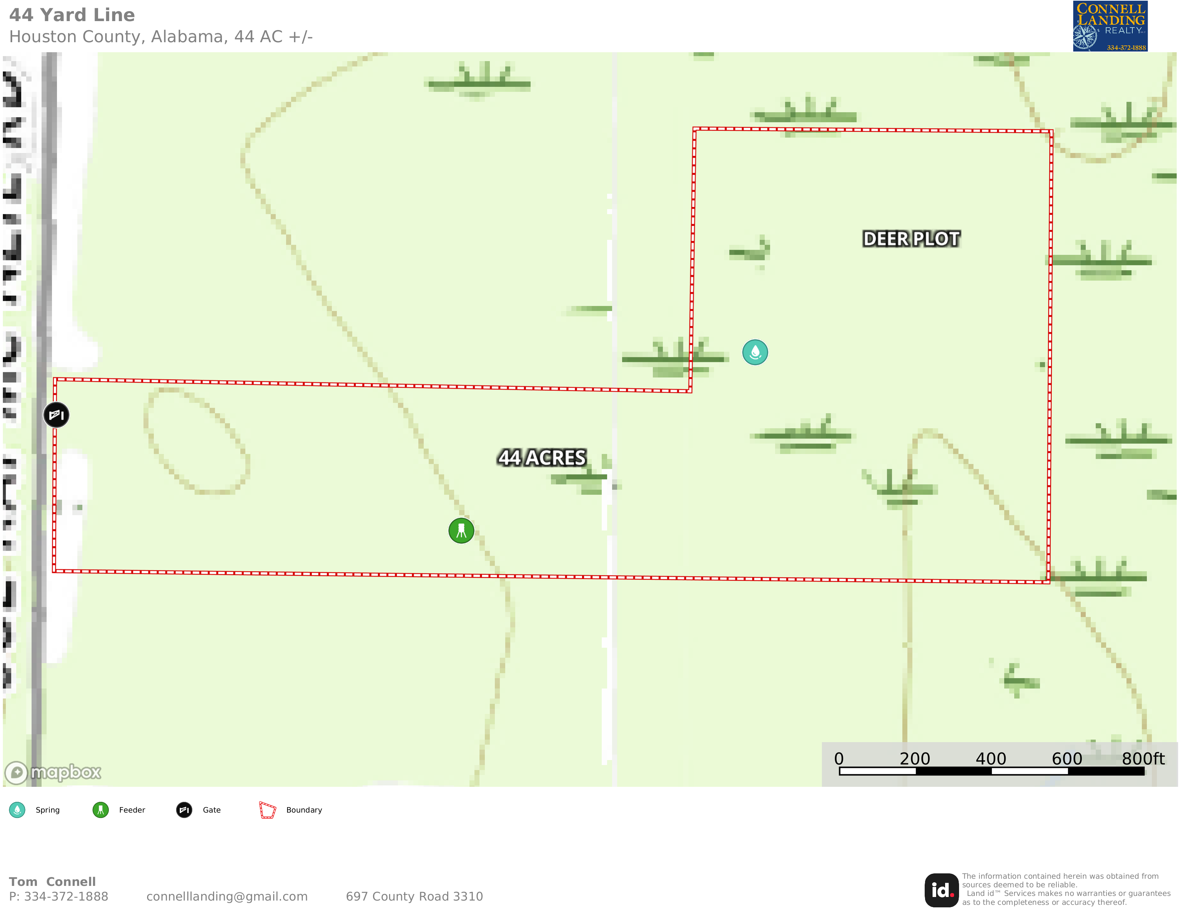Click the Tom Connell agent name
Image resolution: width=1181 pixels, height=912 pixels.
[53, 882]
